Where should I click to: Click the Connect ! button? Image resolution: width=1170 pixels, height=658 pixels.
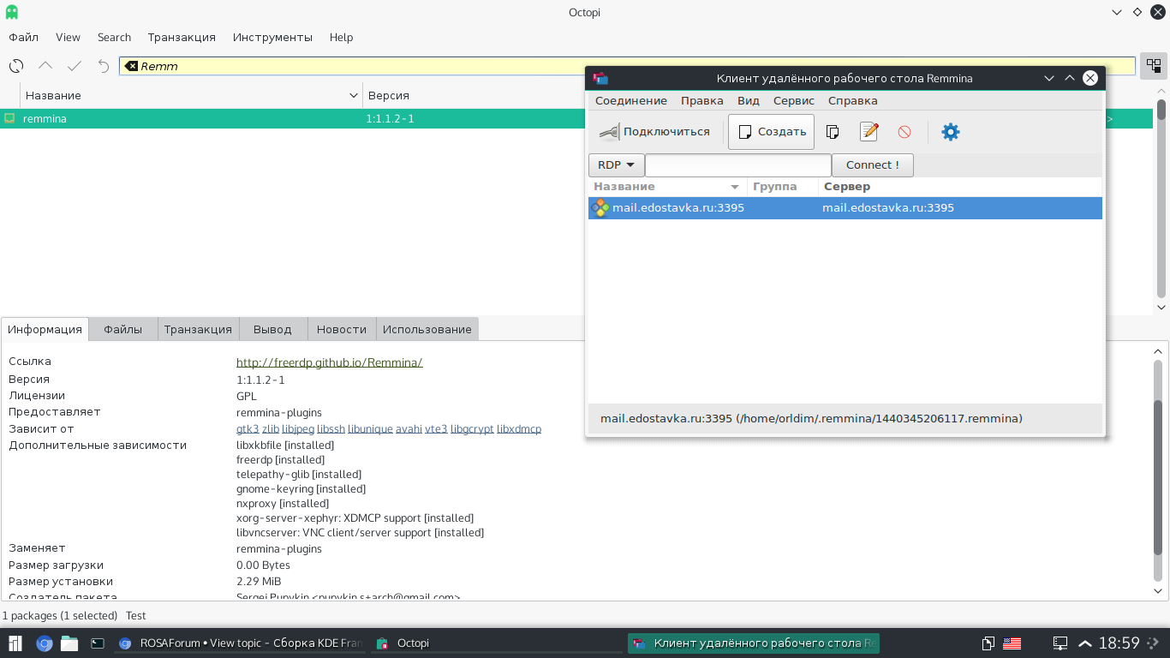pos(872,165)
